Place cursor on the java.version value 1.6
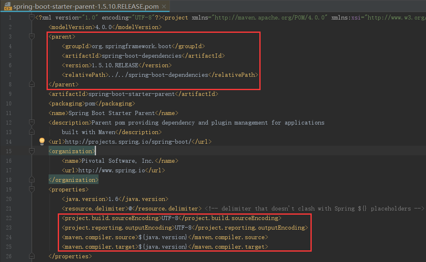This screenshot has height=262, width=426. point(113,199)
